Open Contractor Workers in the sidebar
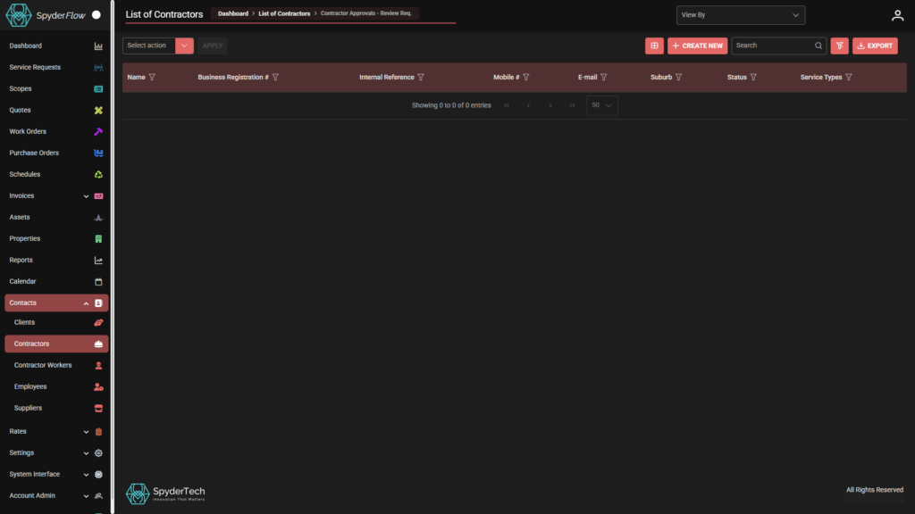This screenshot has height=514, width=915. pyautogui.click(x=43, y=365)
